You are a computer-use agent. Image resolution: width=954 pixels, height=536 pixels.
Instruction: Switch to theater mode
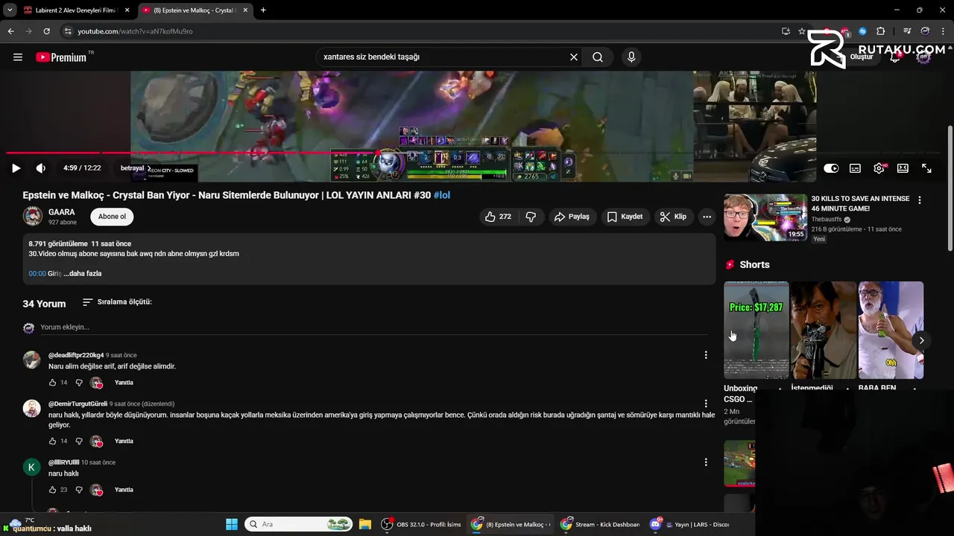(x=903, y=168)
